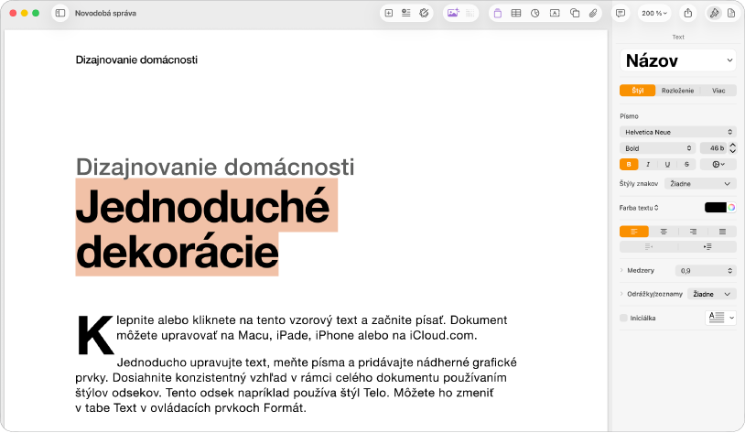Viewport: 745px width, 433px height.
Task: Align text left
Action: coord(634,232)
